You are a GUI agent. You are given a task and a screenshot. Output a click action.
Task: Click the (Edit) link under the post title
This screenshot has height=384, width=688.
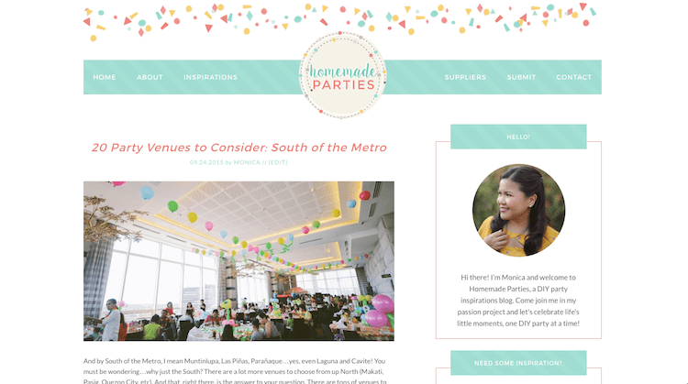(x=278, y=162)
